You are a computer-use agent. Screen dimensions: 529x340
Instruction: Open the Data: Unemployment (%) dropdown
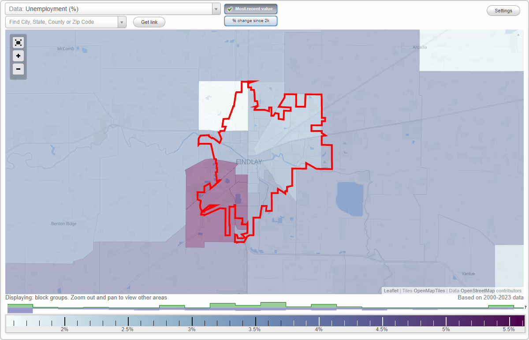[x=112, y=9]
